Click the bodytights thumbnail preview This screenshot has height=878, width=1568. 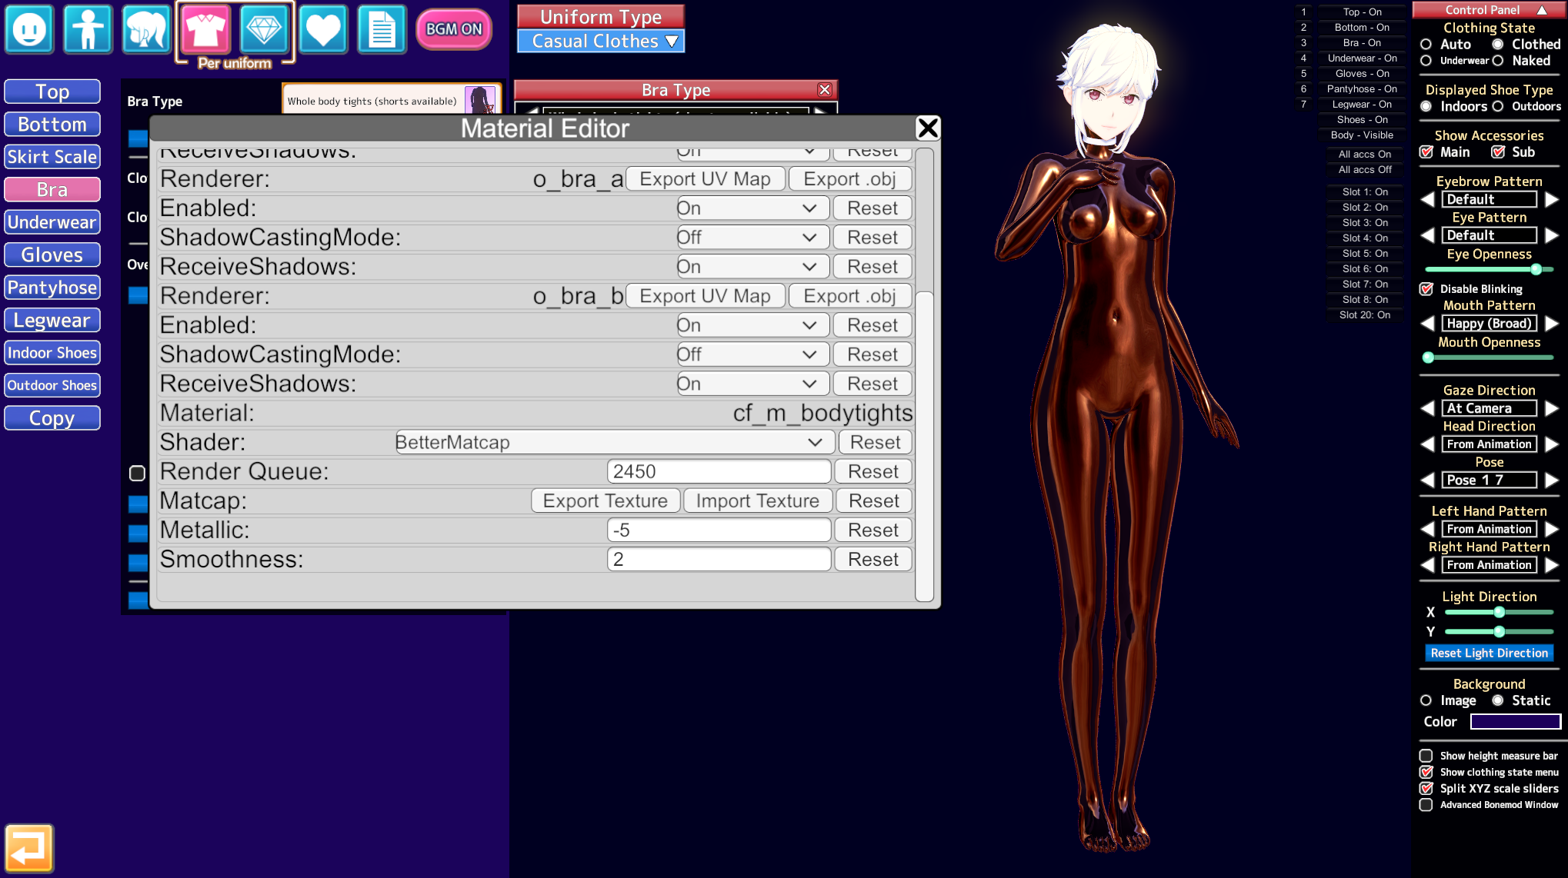(480, 100)
